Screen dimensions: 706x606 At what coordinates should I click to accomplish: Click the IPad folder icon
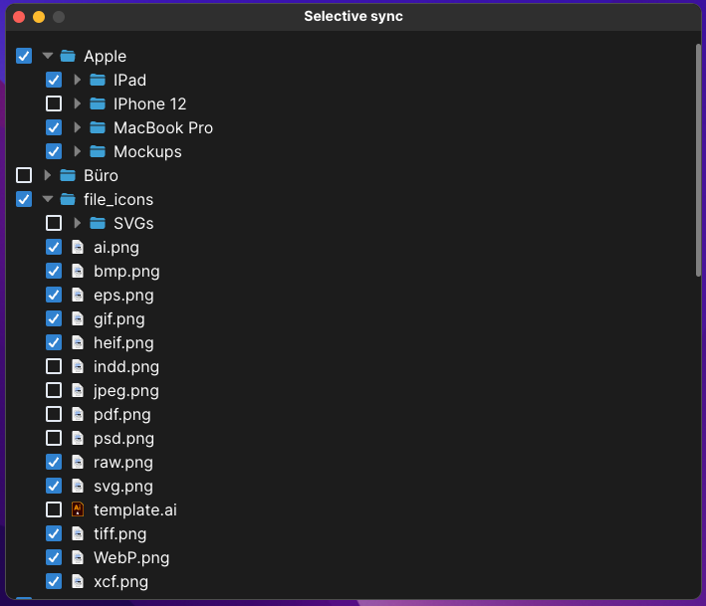98,80
